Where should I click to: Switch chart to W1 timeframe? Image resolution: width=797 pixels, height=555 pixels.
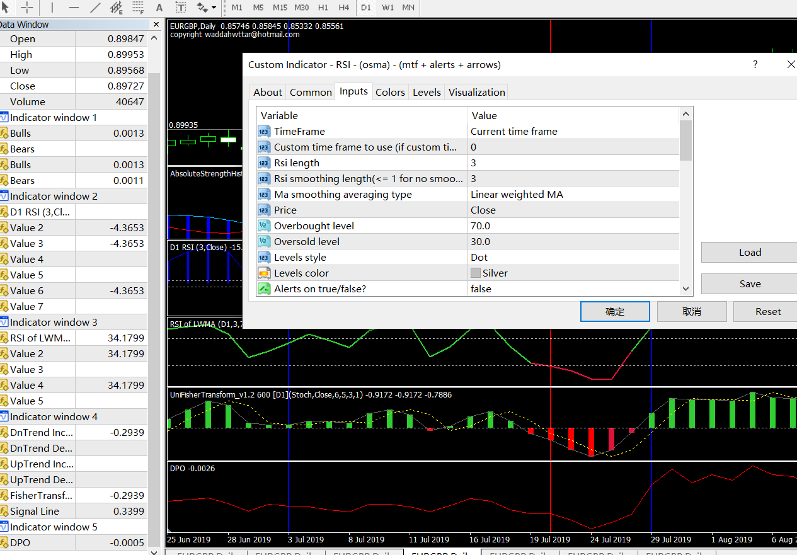387,8
